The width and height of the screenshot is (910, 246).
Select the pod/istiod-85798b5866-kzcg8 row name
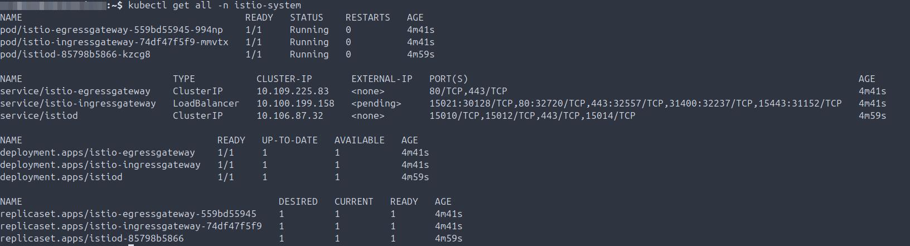point(75,54)
